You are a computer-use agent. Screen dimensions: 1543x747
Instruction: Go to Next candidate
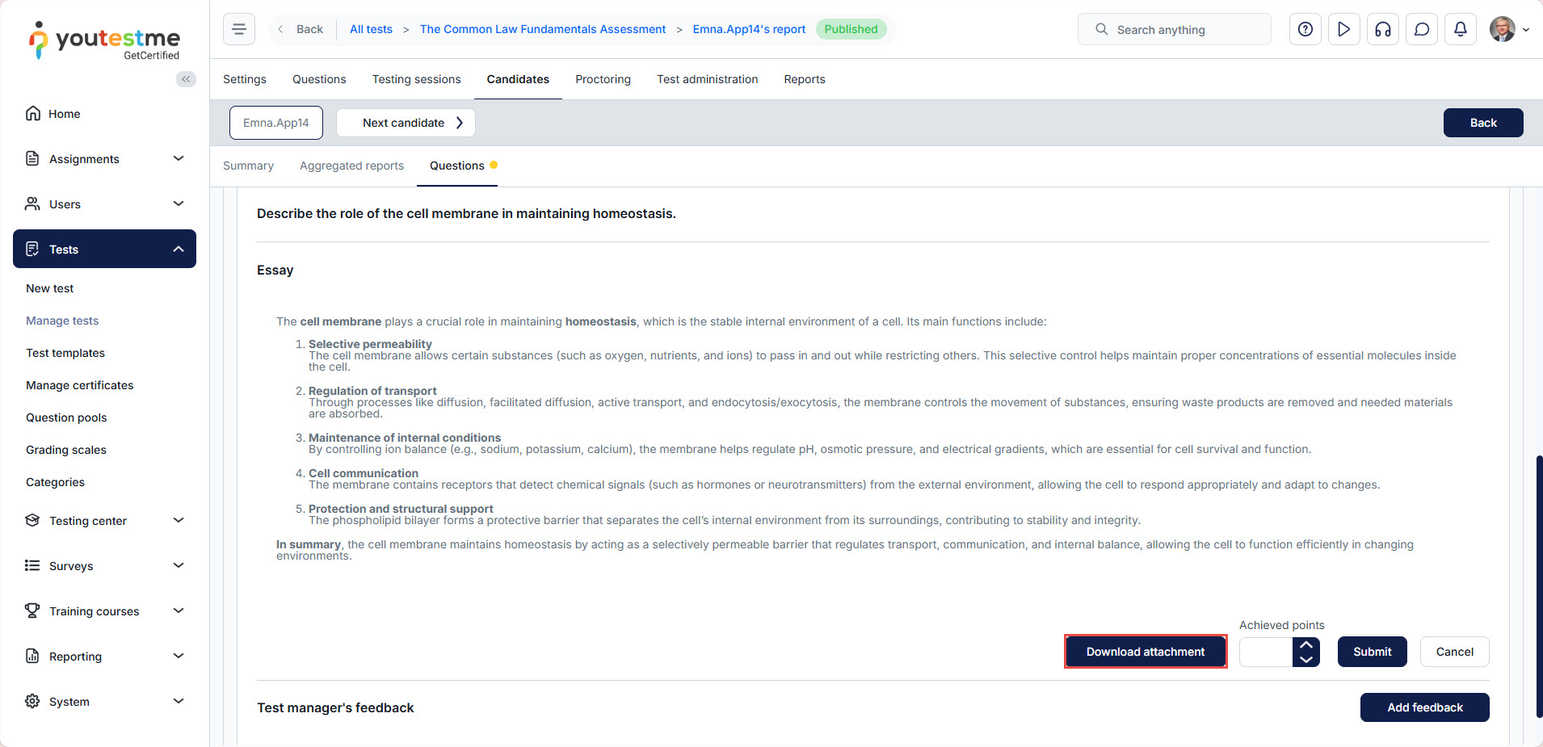point(406,123)
